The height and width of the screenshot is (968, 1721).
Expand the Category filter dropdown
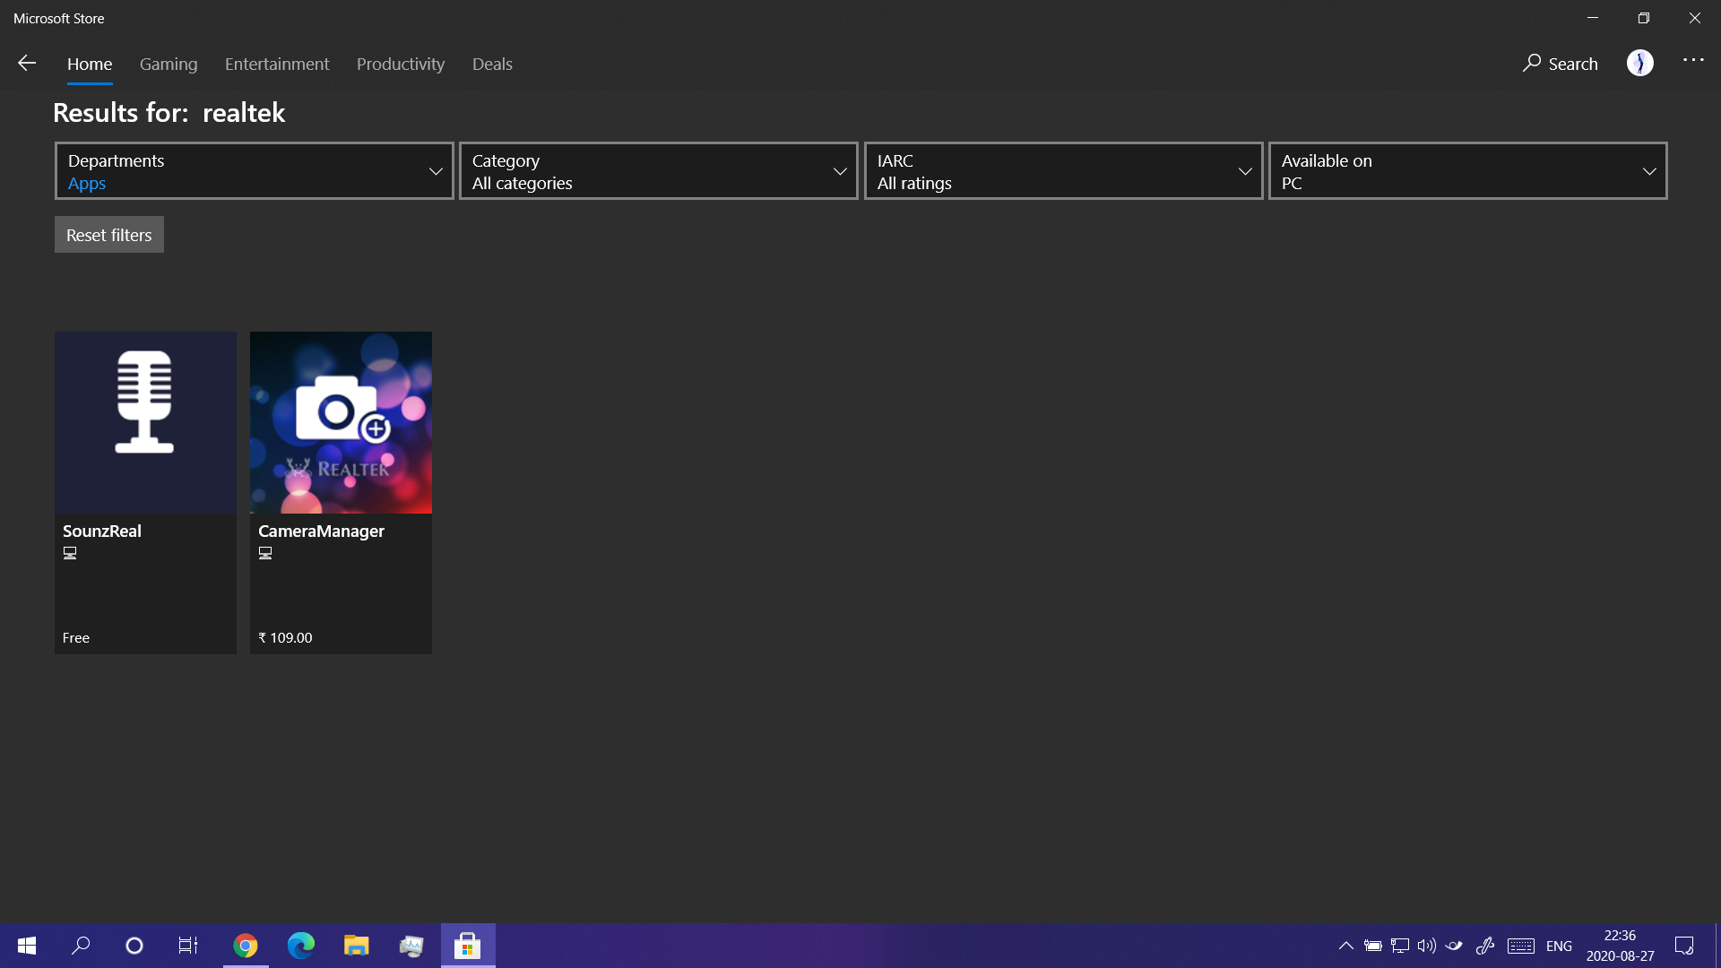(658, 171)
